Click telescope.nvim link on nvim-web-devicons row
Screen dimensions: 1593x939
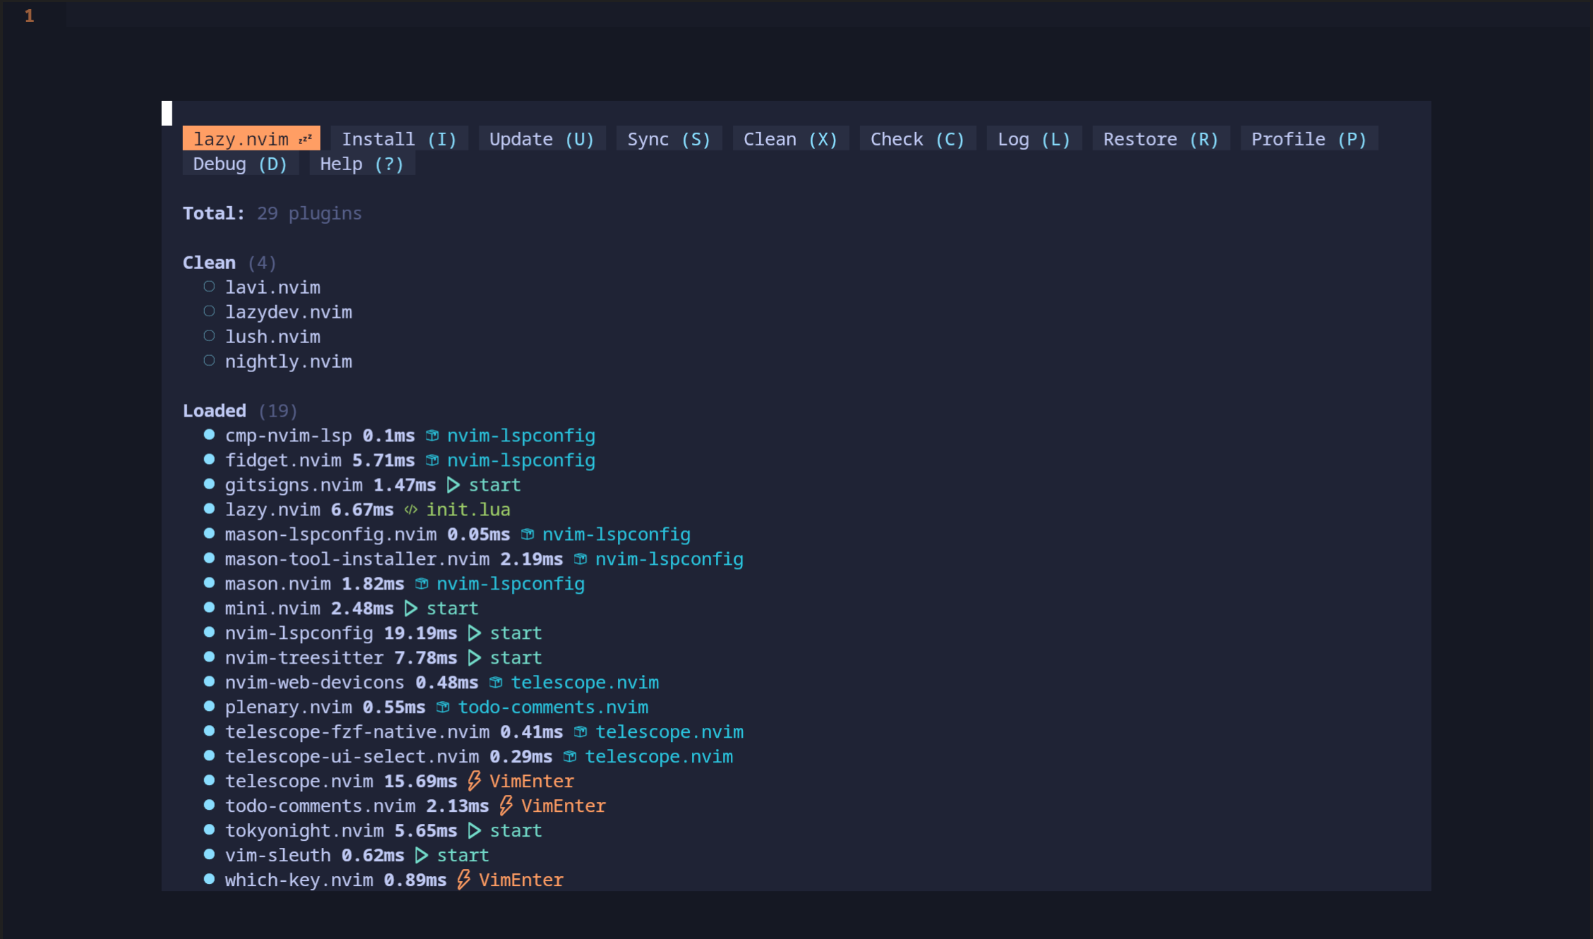[x=585, y=683]
